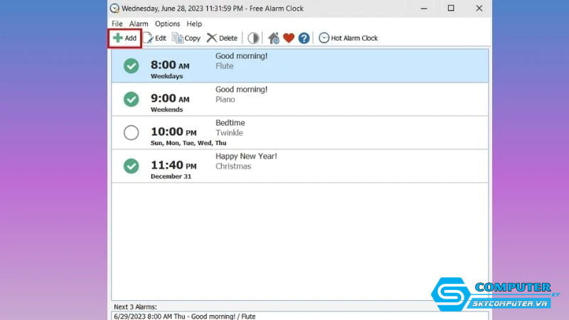Viewport: 569px width, 320px height.
Task: Turn off the 11:40 PM alarm
Action: tap(131, 166)
